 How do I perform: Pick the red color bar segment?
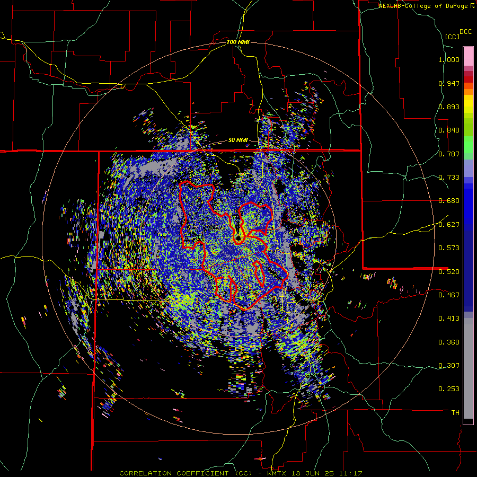coord(468,79)
